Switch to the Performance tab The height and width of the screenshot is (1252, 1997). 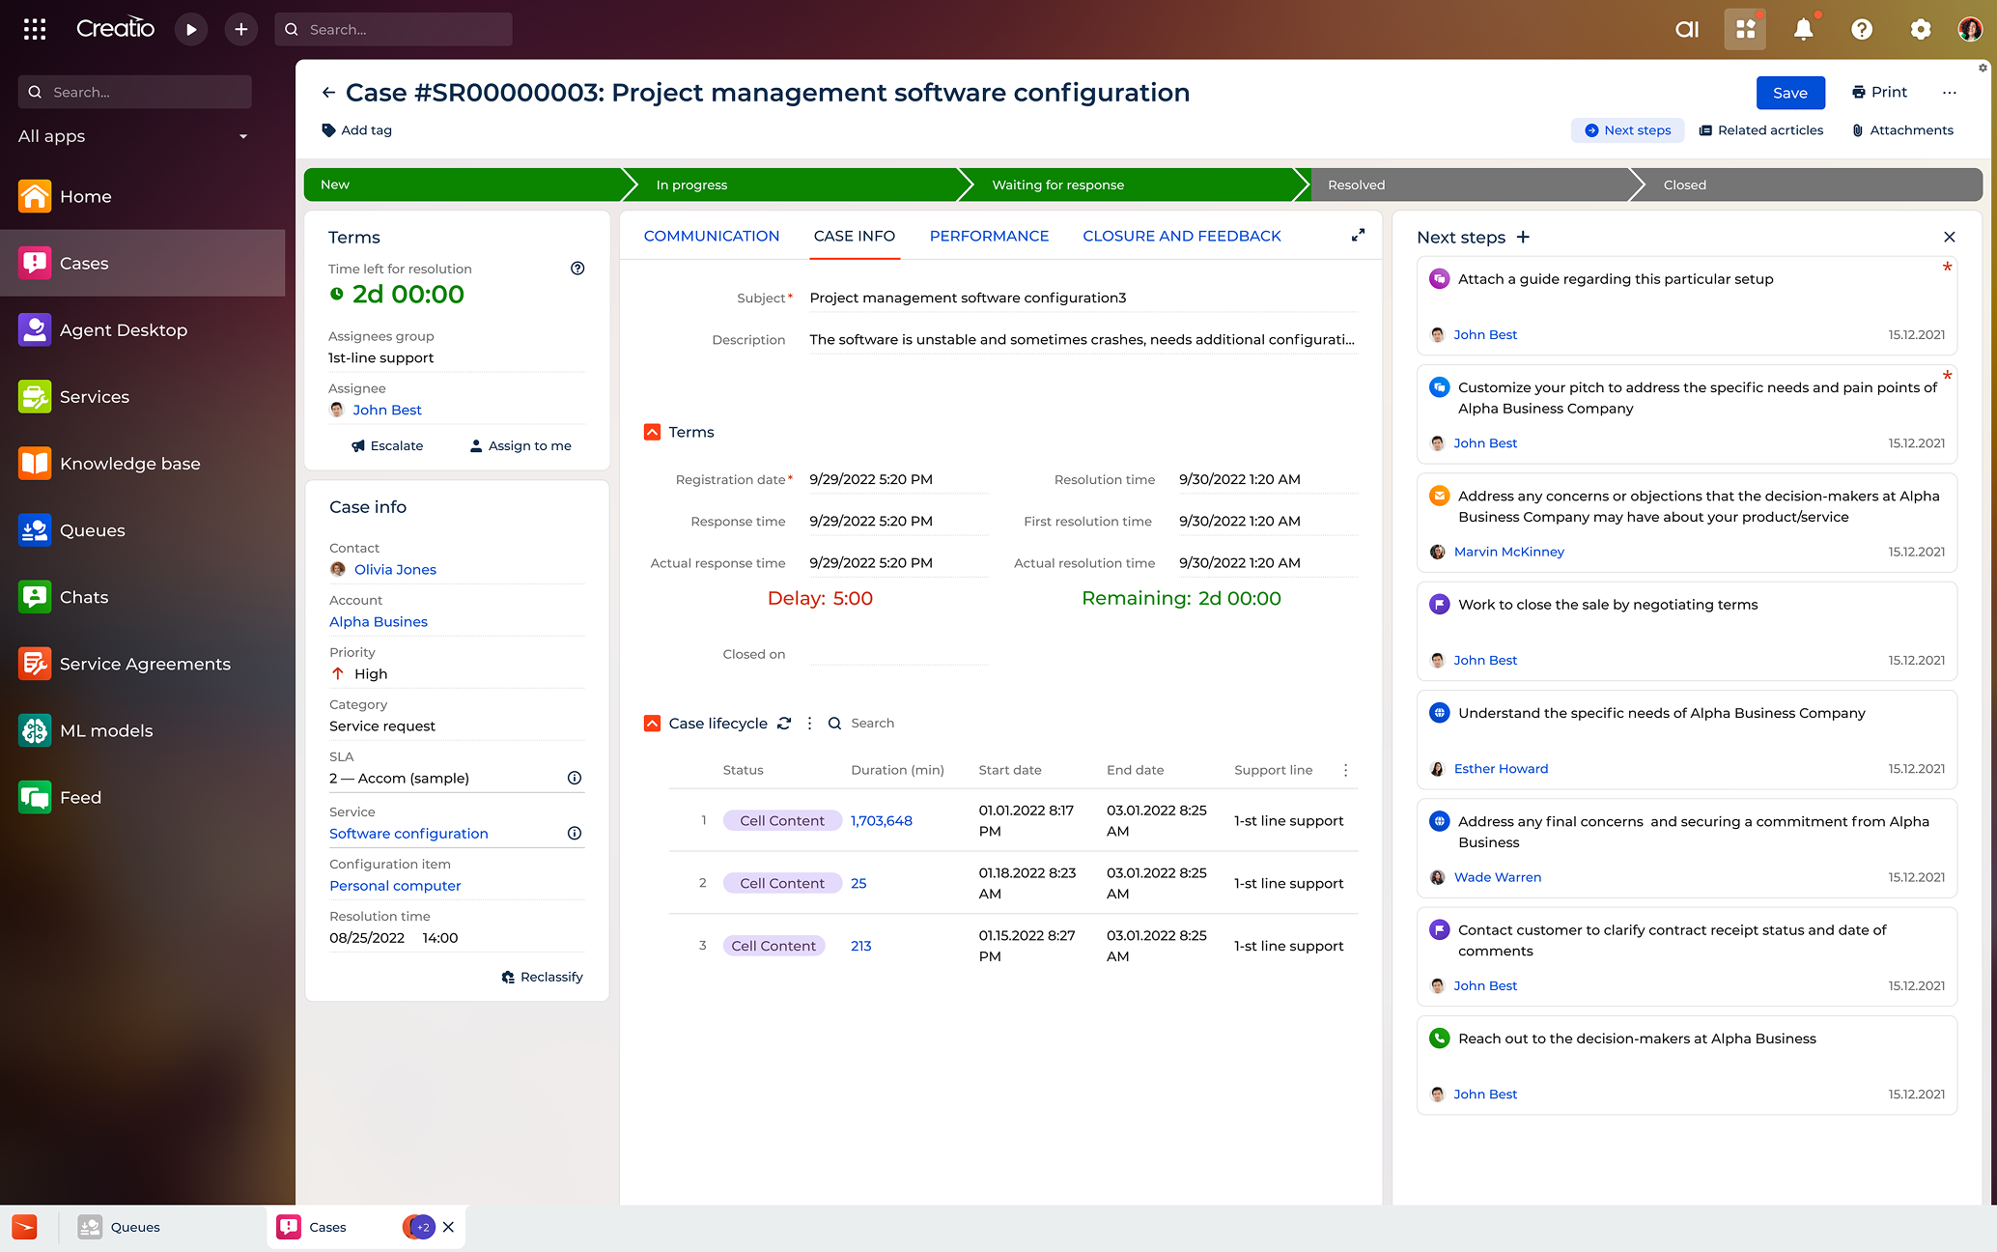click(989, 236)
